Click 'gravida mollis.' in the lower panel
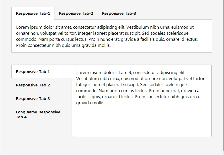The image size is (224, 155). point(91,103)
